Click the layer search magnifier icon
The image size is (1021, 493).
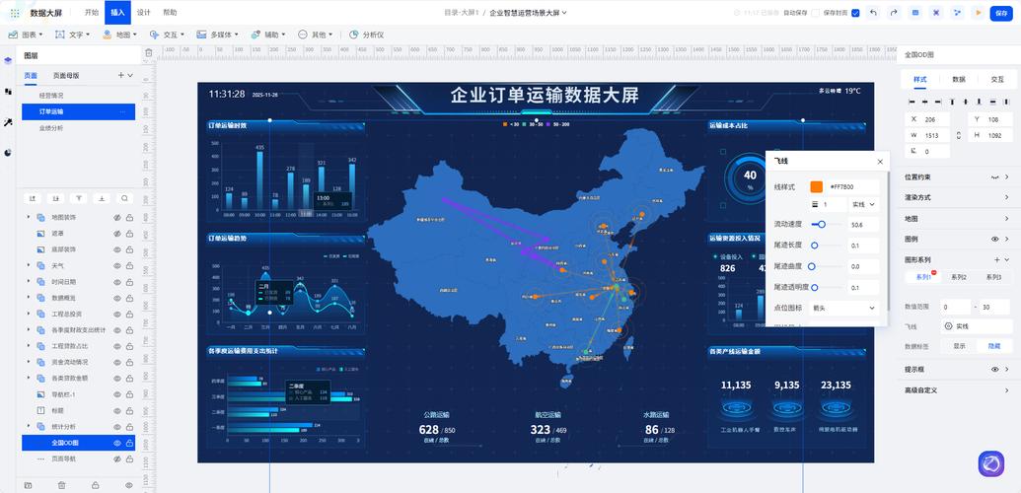[x=123, y=198]
